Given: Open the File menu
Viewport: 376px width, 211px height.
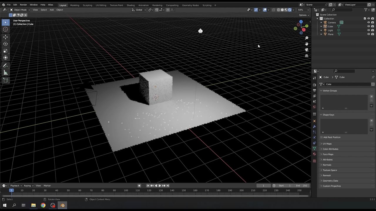Looking at the screenshot, I should (9, 5).
